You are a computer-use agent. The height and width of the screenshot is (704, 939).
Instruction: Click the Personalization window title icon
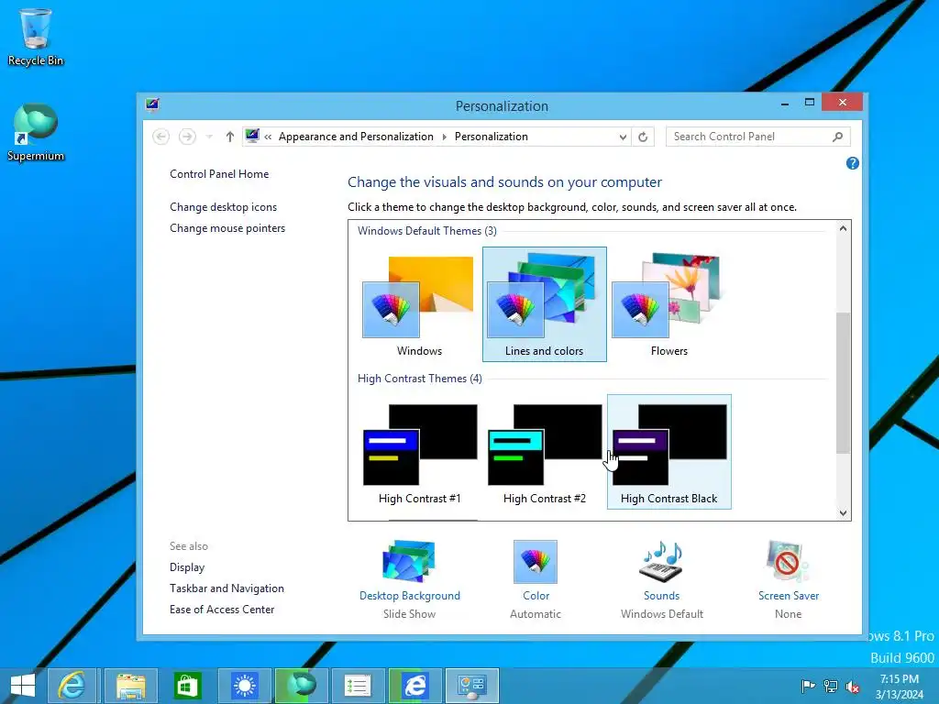point(152,105)
